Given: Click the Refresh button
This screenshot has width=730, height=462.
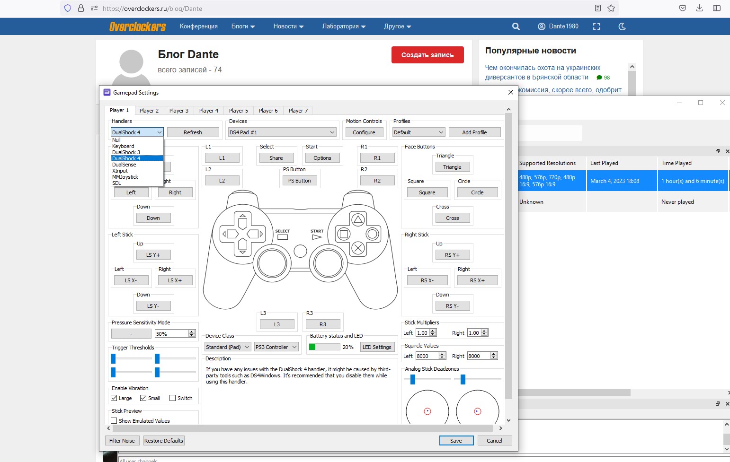Looking at the screenshot, I should point(193,132).
